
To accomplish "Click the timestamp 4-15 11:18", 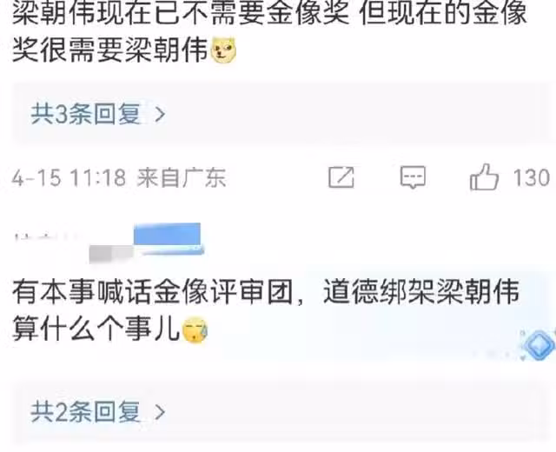I will 69,177.
